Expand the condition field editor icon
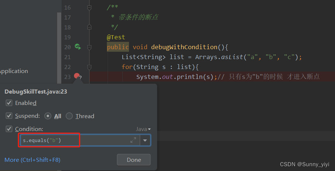Image resolution: width=335 pixels, height=171 pixels. (x=133, y=140)
